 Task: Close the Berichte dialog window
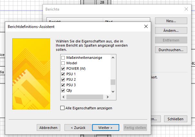pos(186,9)
